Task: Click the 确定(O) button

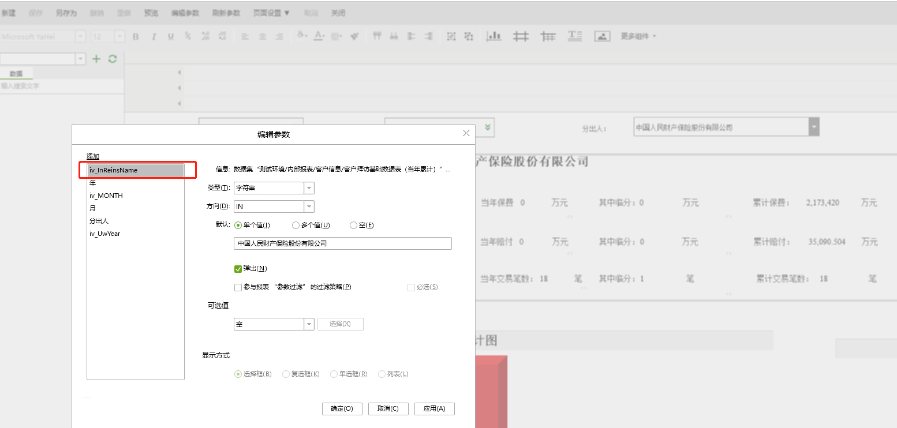Action: pyautogui.click(x=342, y=408)
